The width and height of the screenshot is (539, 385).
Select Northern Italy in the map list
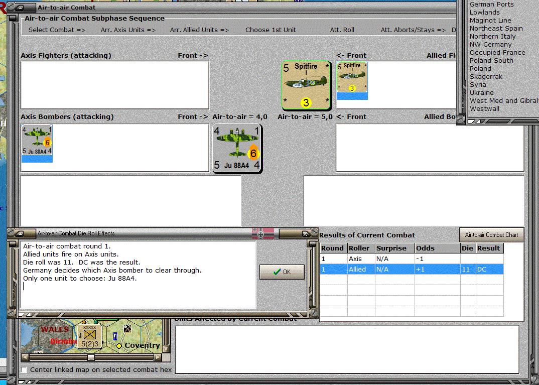coord(493,37)
